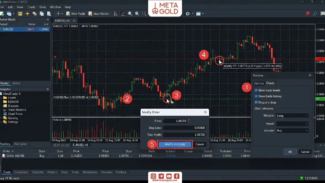Click Cancel in Modify Order dialog

200,144
